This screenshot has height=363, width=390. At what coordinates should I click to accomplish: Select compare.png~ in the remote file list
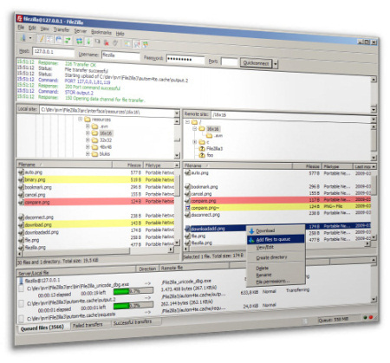click(277, 207)
